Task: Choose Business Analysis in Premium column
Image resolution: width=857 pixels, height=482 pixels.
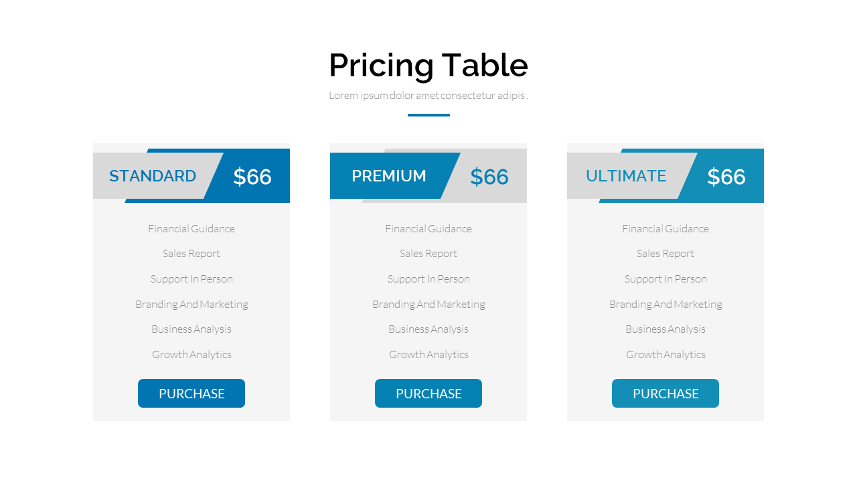Action: tap(428, 329)
